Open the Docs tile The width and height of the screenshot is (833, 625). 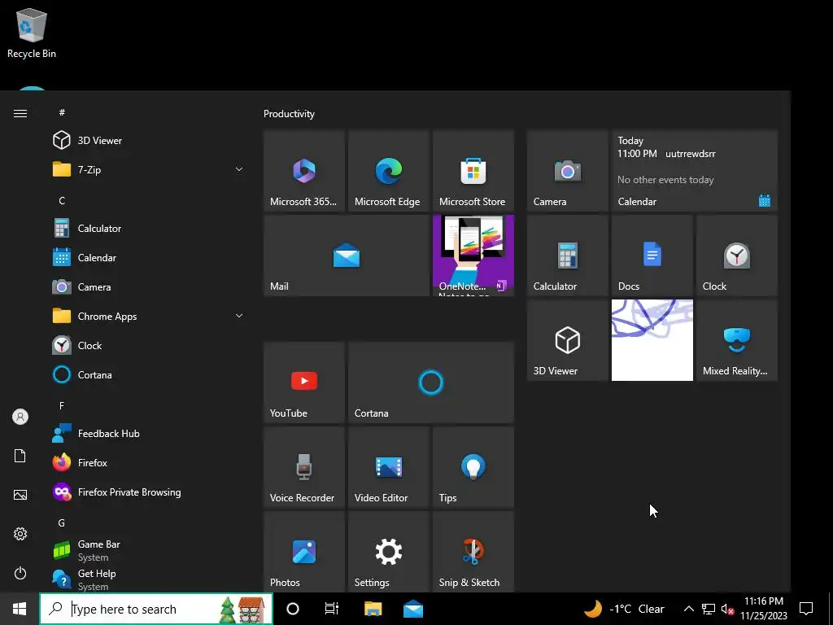pyautogui.click(x=652, y=255)
